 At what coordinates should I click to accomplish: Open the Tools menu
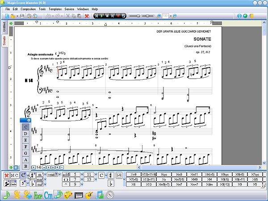(42, 9)
